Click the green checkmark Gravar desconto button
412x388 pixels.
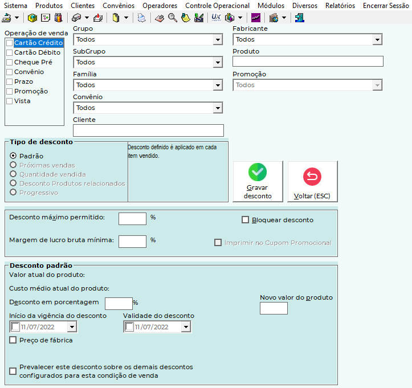pyautogui.click(x=258, y=182)
